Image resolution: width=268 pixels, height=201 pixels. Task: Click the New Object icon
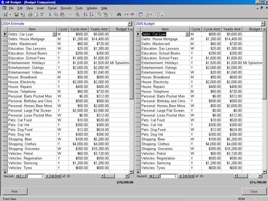pos(147,15)
